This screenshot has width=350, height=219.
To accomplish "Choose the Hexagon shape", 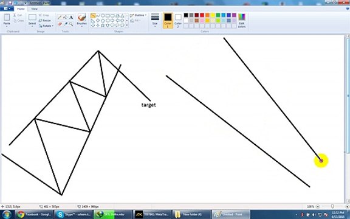I will pyautogui.click(x=108, y=21).
